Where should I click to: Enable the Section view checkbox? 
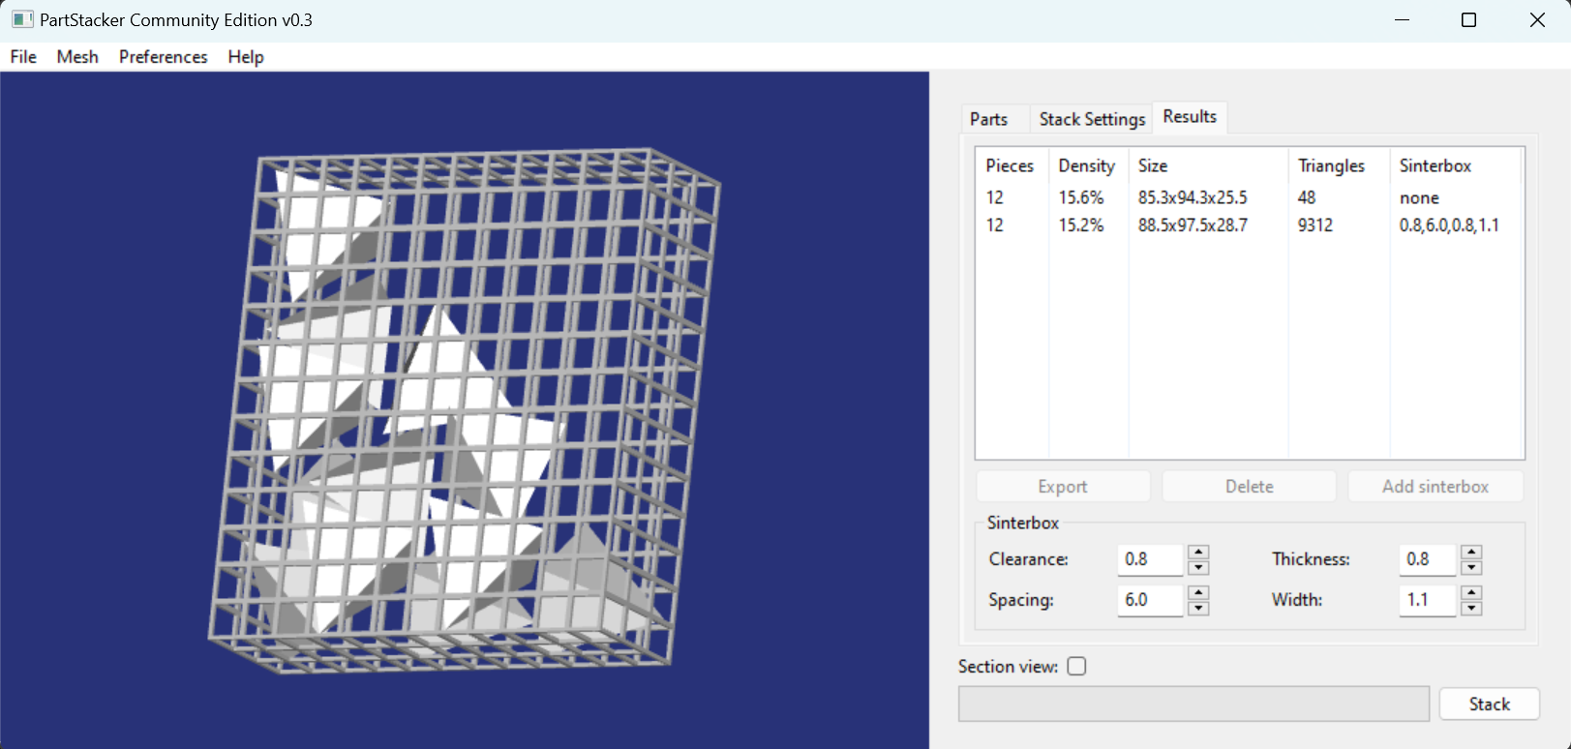point(1076,667)
